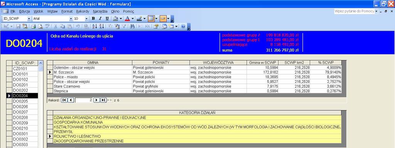Click the Print toolbar icon
The image size is (395, 148).
[33, 26]
